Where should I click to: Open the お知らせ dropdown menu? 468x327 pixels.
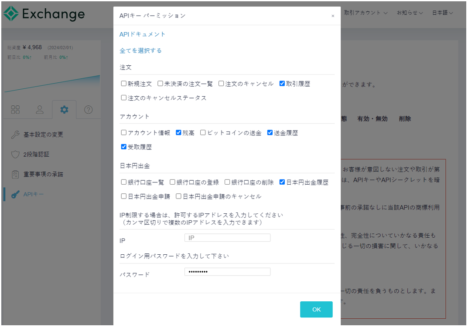pyautogui.click(x=410, y=13)
